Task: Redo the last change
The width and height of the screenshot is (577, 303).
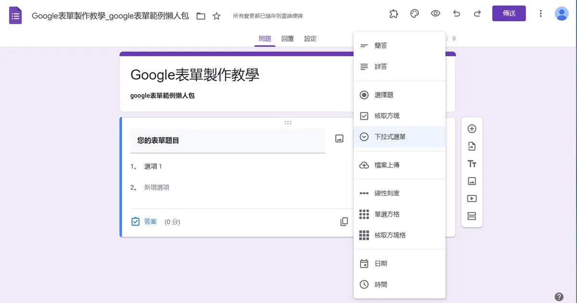Action: 477,13
